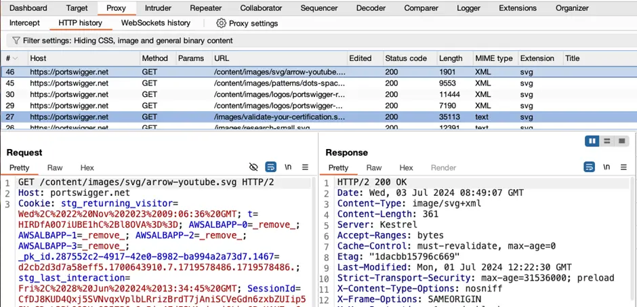Viewport: 637px width, 307px height.
Task: Toggle word wrap icon in Request panel
Action: [x=271, y=167]
